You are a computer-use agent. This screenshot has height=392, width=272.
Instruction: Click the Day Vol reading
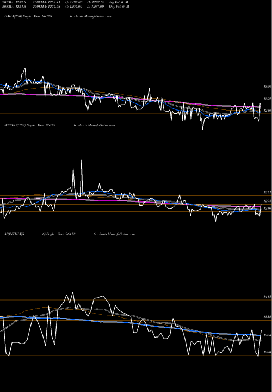coord(119,7)
